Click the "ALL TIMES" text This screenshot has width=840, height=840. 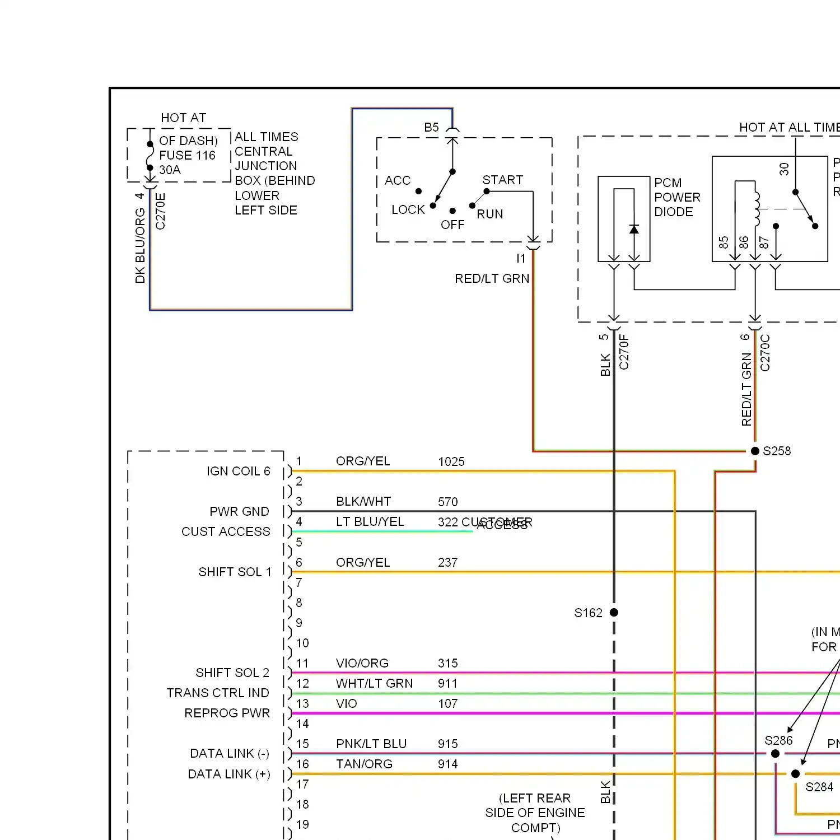(x=266, y=137)
